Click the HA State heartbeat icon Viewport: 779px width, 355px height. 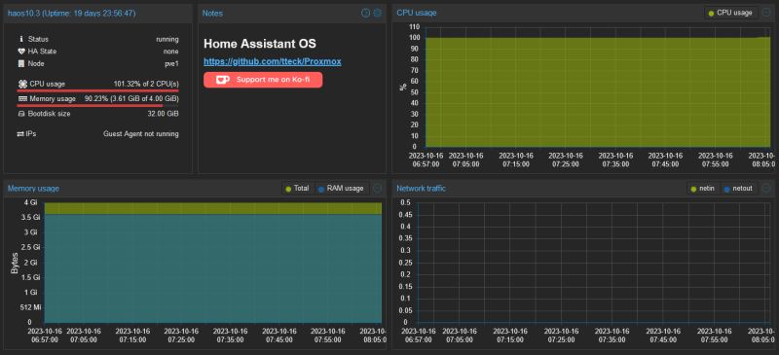[21, 52]
